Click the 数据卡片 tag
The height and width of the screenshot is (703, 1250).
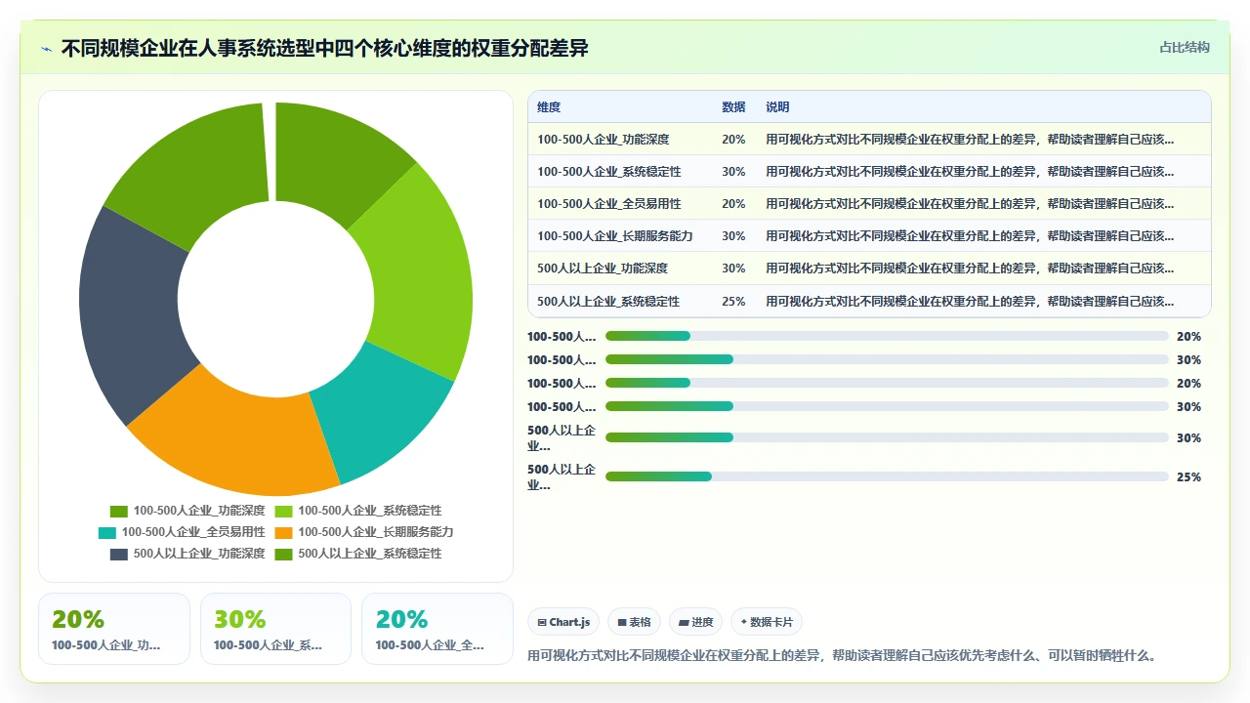pyautogui.click(x=767, y=622)
